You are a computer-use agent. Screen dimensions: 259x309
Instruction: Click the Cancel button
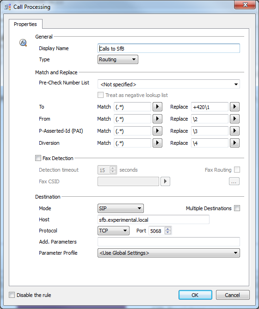(x=233, y=295)
